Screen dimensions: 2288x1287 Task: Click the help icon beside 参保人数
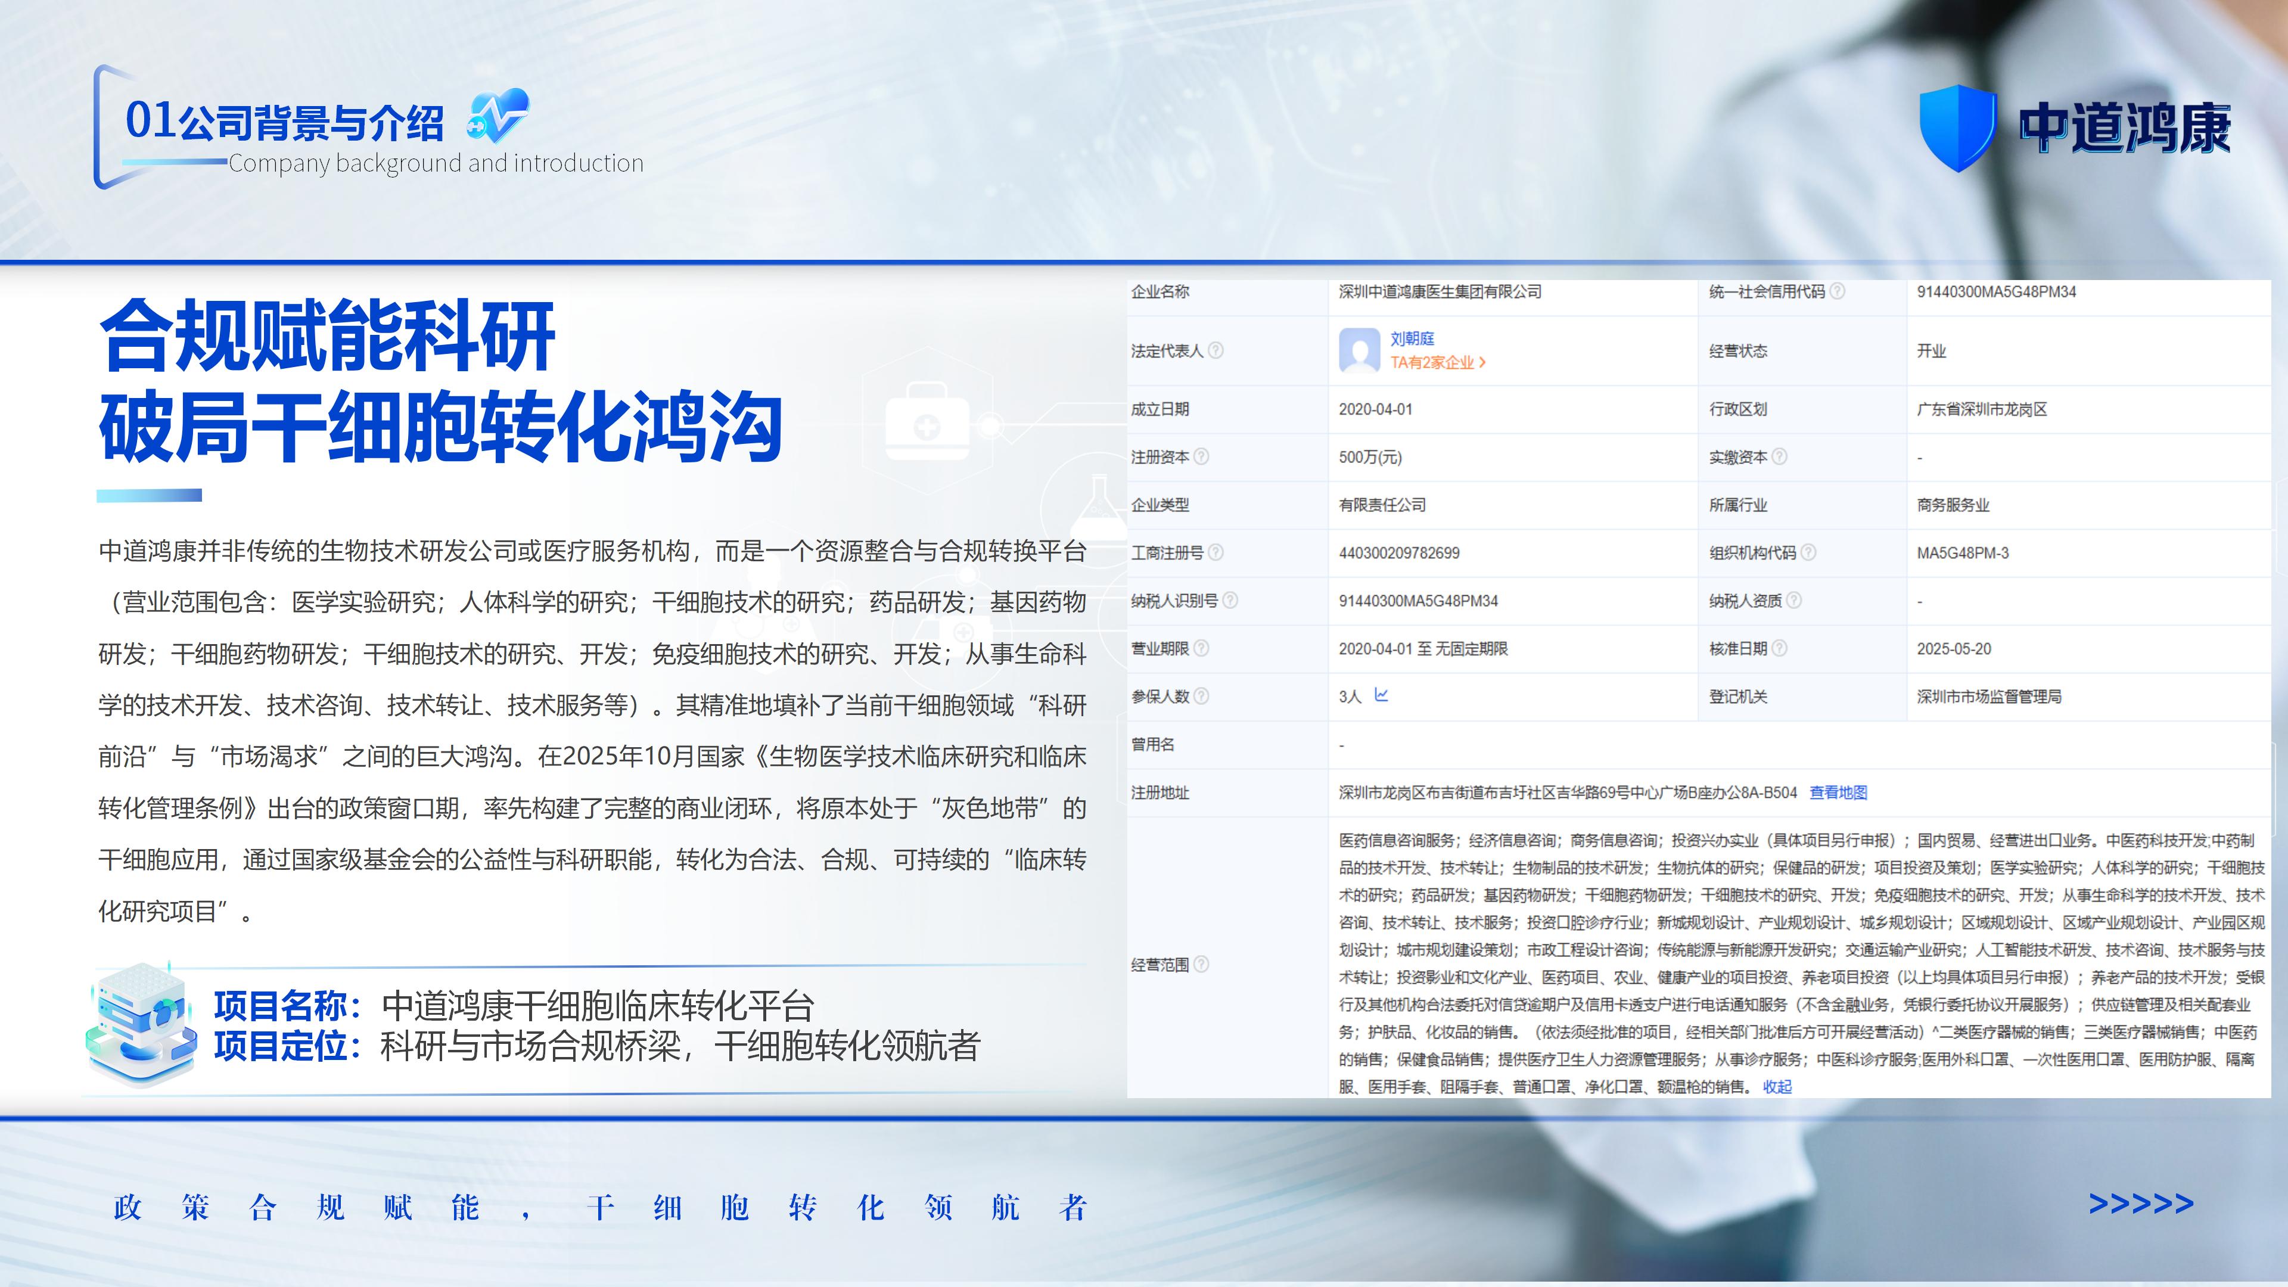(x=1201, y=695)
